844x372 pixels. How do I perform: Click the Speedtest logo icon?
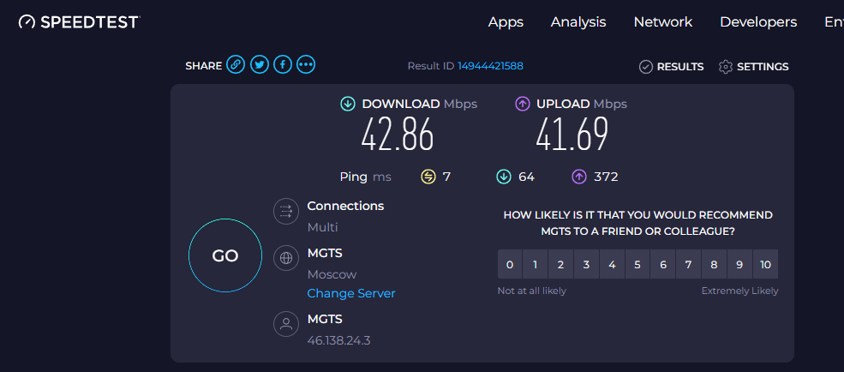[27, 22]
